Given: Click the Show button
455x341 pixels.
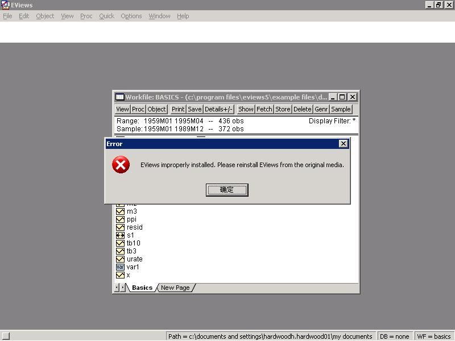Looking at the screenshot, I should click(246, 109).
